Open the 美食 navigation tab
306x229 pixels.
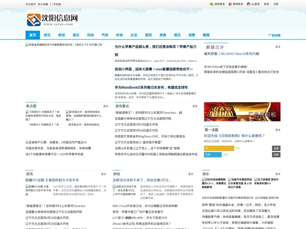tap(162, 35)
